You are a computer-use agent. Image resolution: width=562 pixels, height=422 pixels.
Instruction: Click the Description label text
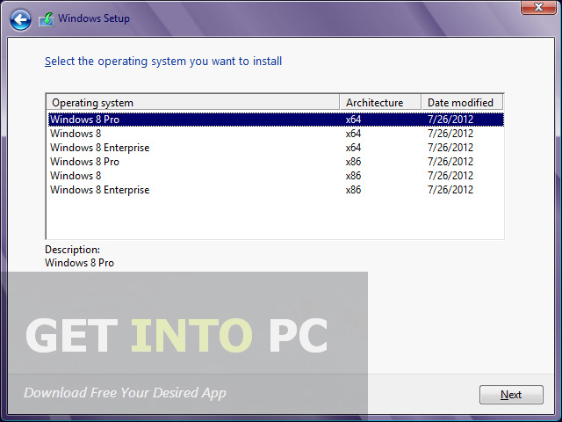(x=72, y=250)
